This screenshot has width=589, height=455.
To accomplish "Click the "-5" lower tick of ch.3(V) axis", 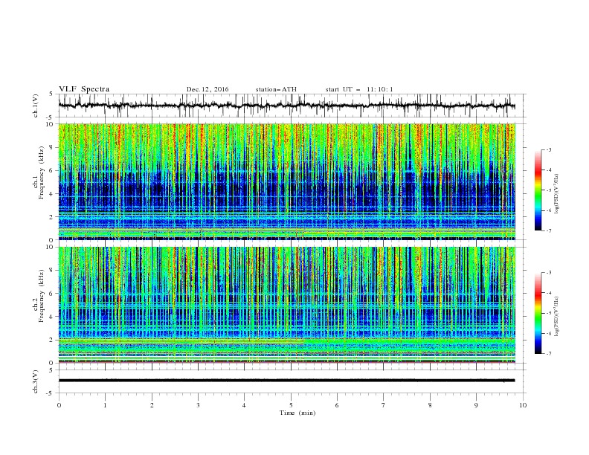I will point(51,393).
